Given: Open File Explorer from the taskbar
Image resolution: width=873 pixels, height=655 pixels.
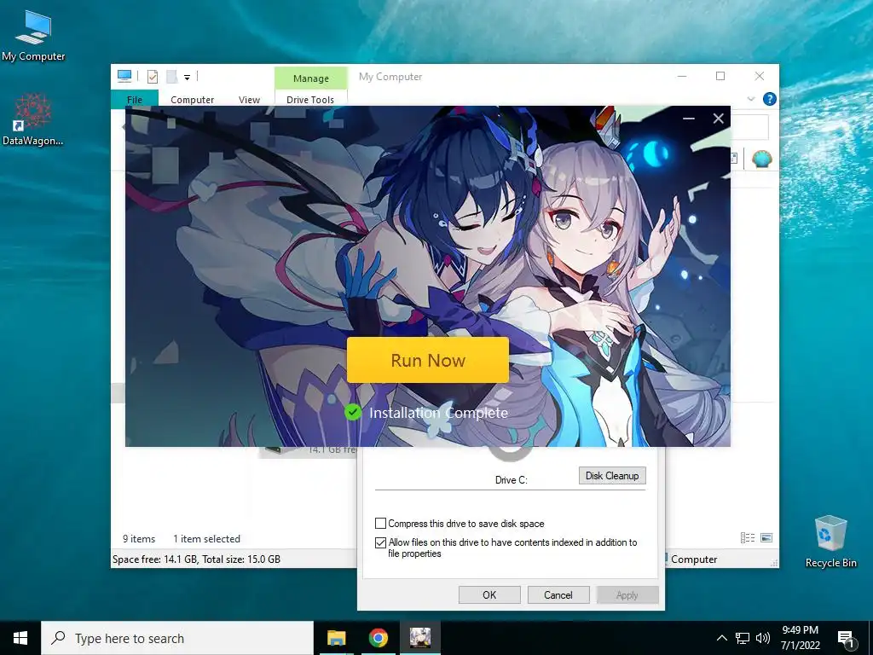Looking at the screenshot, I should pyautogui.click(x=336, y=638).
